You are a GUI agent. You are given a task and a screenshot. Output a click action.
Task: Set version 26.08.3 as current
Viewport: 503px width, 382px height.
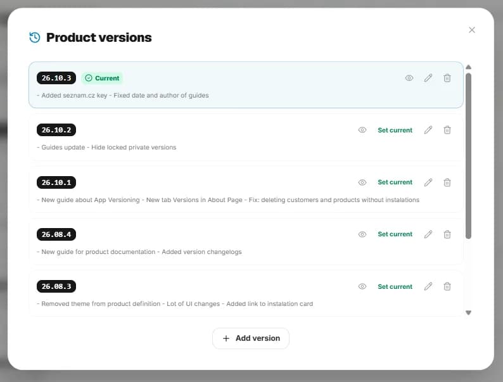coord(395,286)
